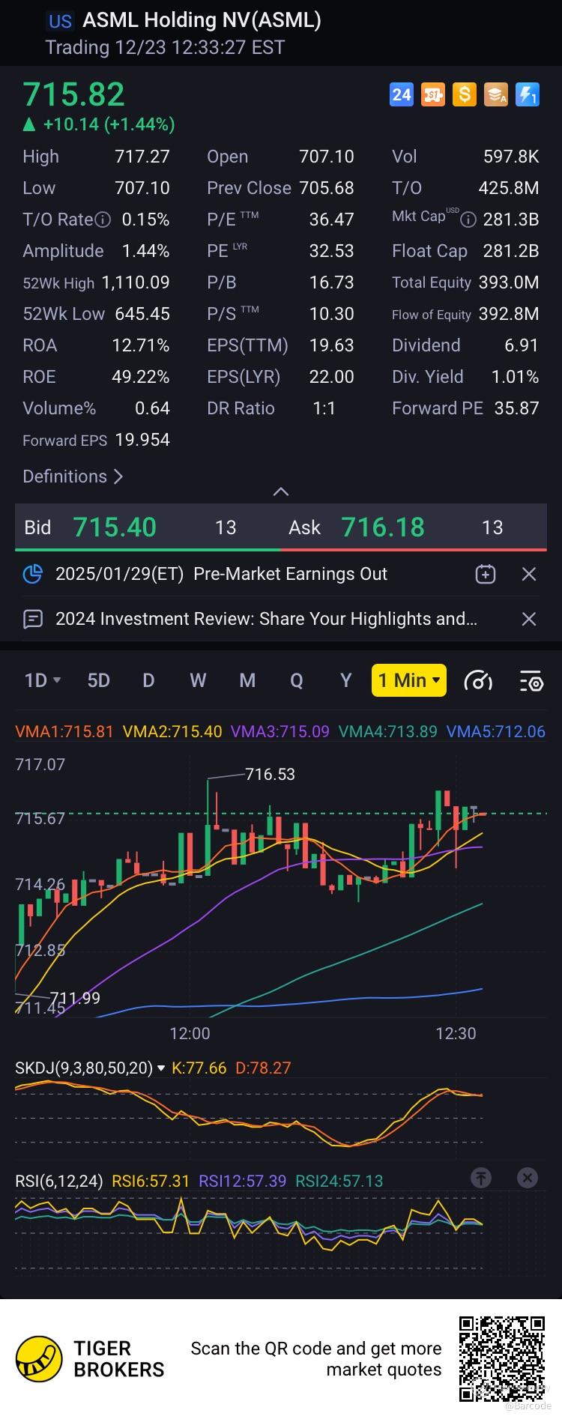Tap the orange margin trading badge icon
This screenshot has width=562, height=1419.
coord(433,94)
